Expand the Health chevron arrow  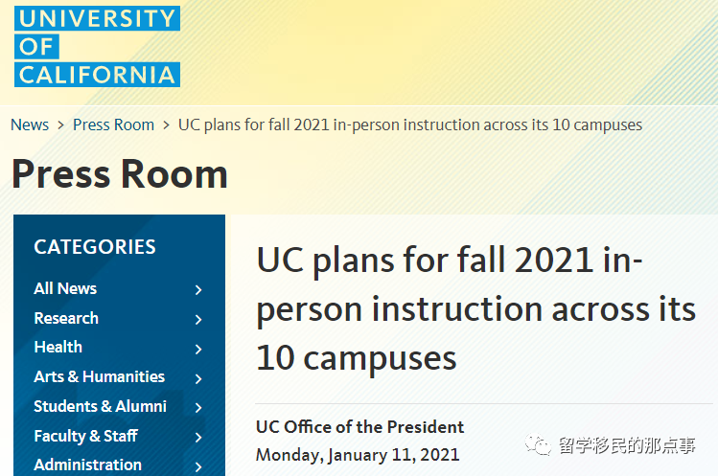click(x=198, y=349)
